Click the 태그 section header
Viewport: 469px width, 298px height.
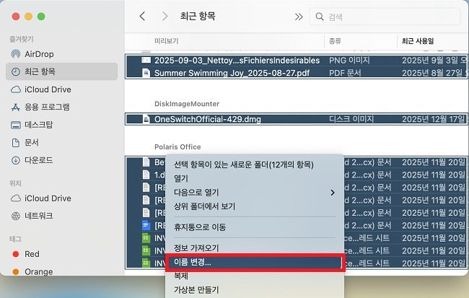15,239
